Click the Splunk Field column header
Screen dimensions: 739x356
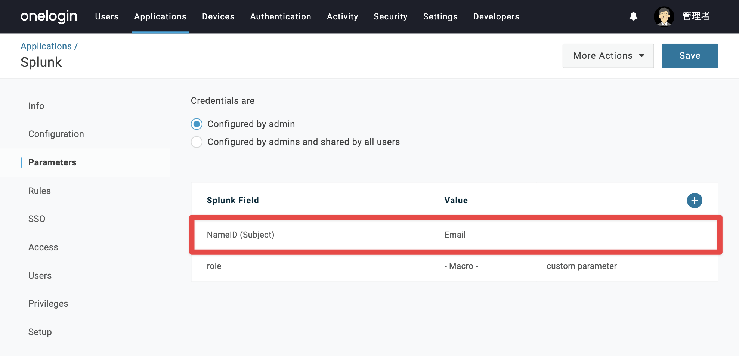[233, 201]
